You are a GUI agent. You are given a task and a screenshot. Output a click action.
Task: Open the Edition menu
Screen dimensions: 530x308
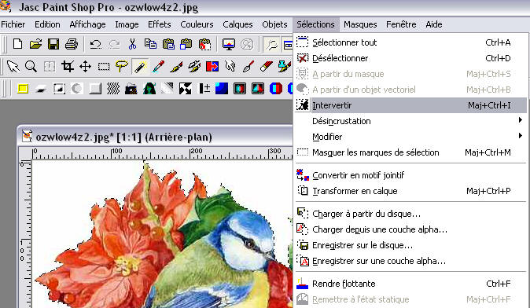[x=47, y=24]
